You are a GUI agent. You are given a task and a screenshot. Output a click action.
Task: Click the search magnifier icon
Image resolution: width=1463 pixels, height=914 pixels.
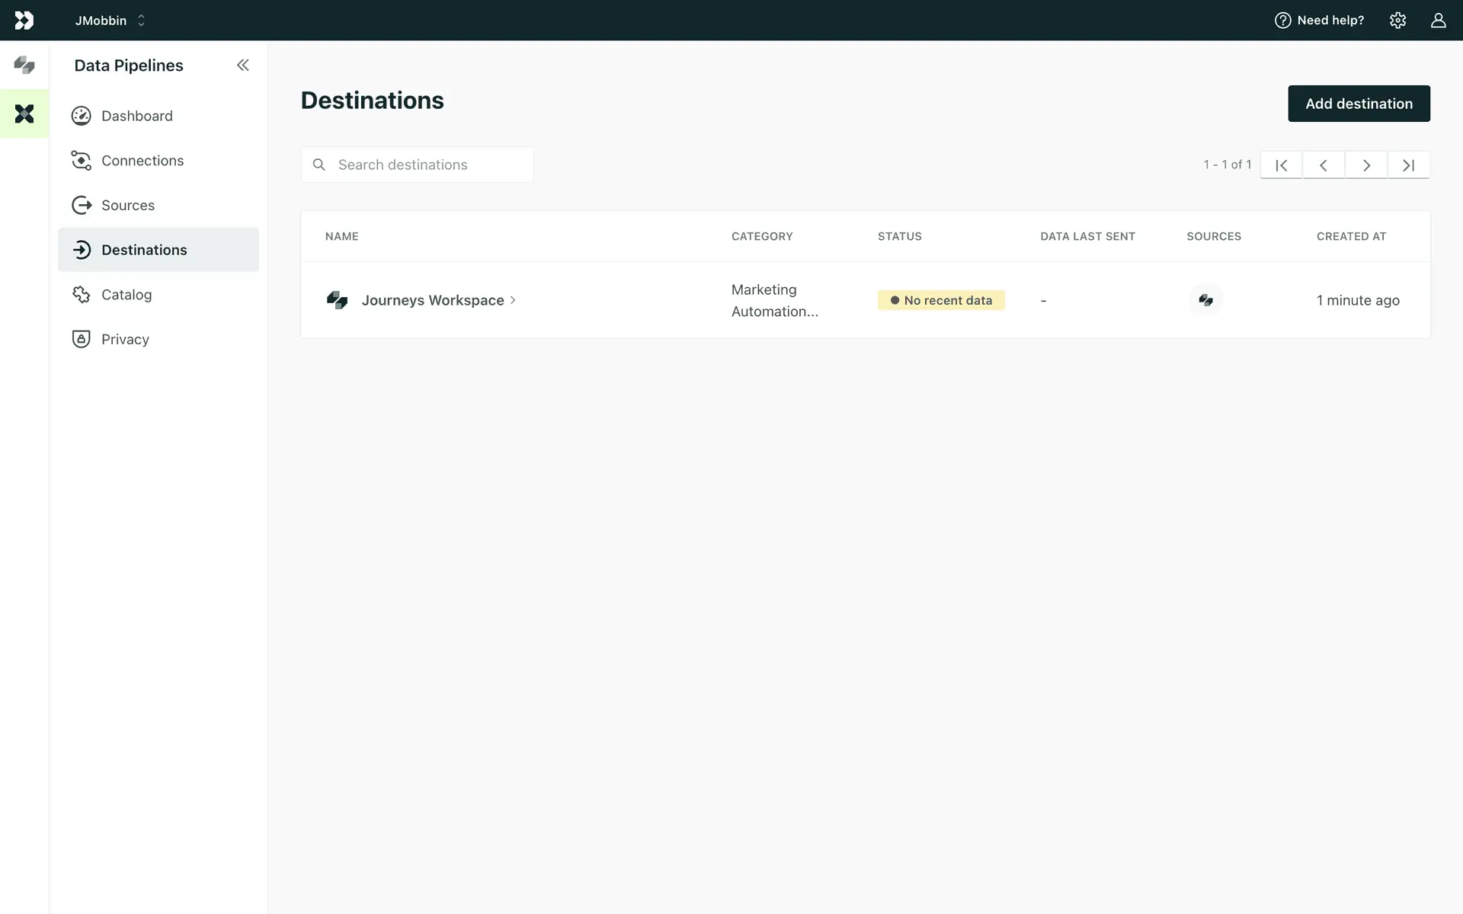(x=319, y=165)
